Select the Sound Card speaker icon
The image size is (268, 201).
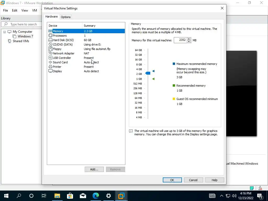51,62
